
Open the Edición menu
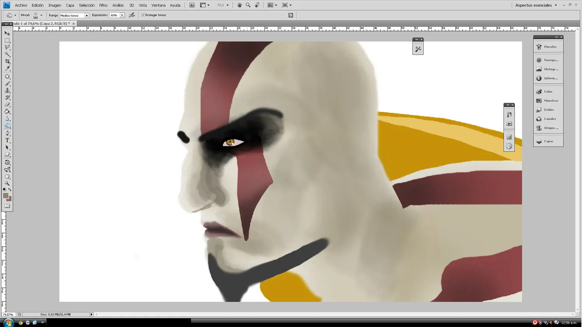coord(38,5)
